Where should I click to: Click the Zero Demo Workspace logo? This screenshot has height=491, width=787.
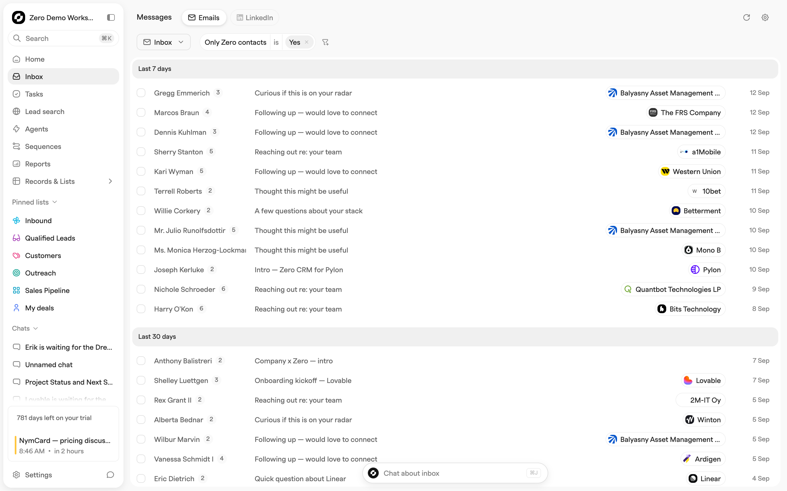click(19, 17)
